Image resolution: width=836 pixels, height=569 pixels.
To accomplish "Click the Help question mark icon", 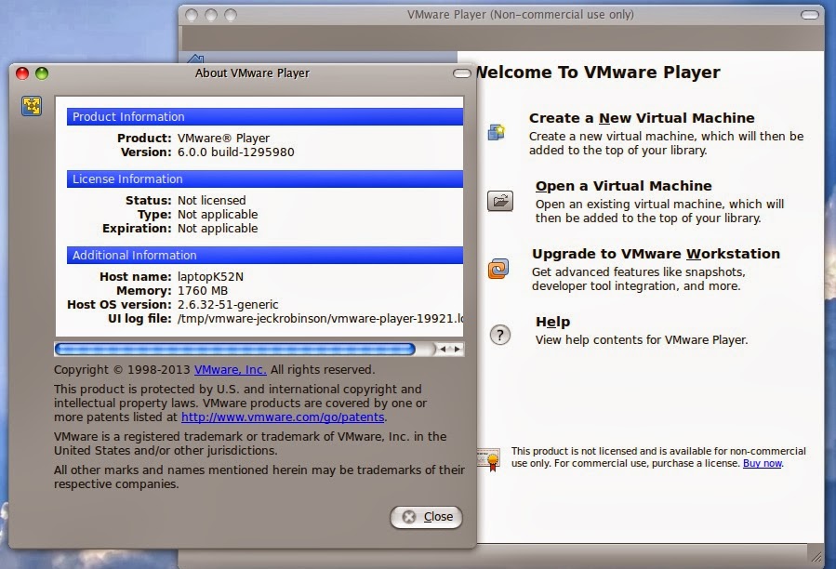I will [500, 335].
